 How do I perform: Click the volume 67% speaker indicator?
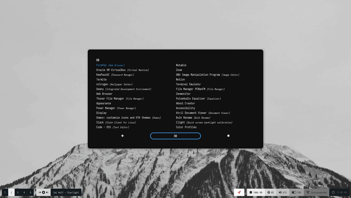[x=283, y=192]
